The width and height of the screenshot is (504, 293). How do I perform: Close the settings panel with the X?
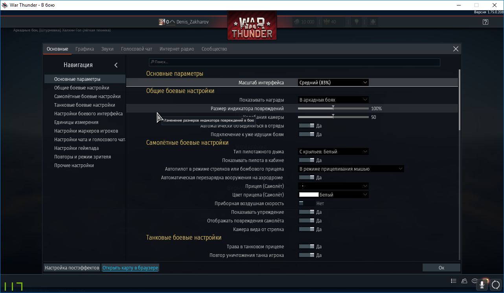456,49
